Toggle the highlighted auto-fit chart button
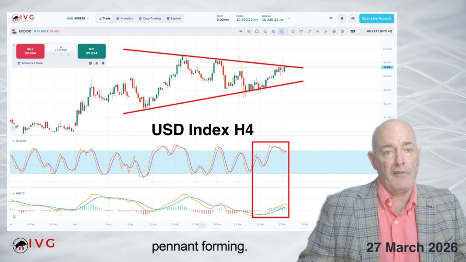This screenshot has height=262, width=466. [282, 31]
